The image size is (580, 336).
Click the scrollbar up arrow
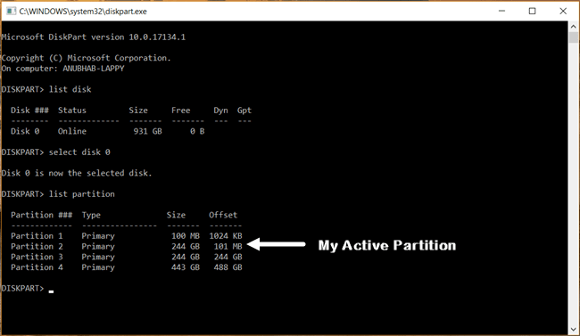coord(574,26)
